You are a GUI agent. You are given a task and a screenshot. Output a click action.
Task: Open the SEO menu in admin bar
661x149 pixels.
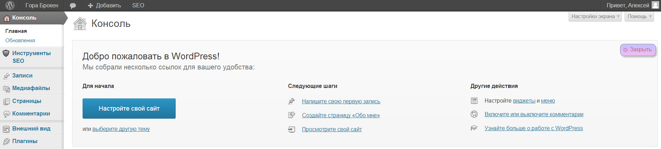coord(138,6)
